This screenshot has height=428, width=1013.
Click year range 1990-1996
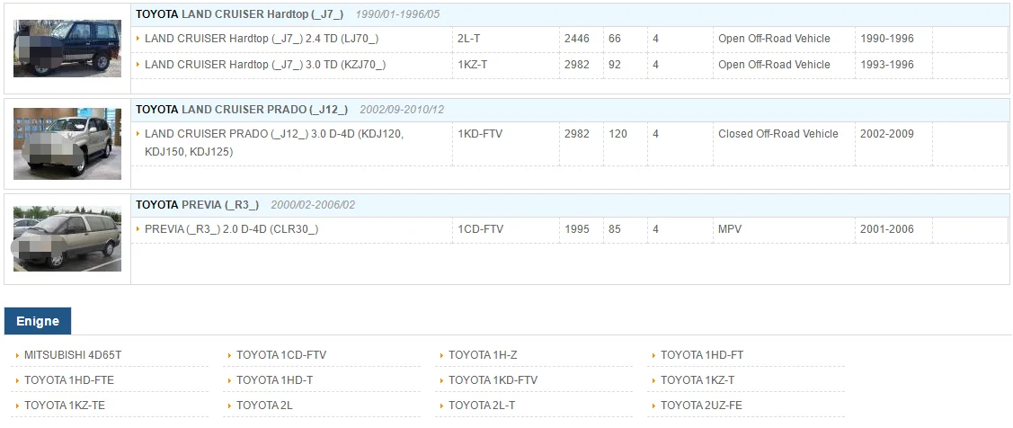[887, 39]
